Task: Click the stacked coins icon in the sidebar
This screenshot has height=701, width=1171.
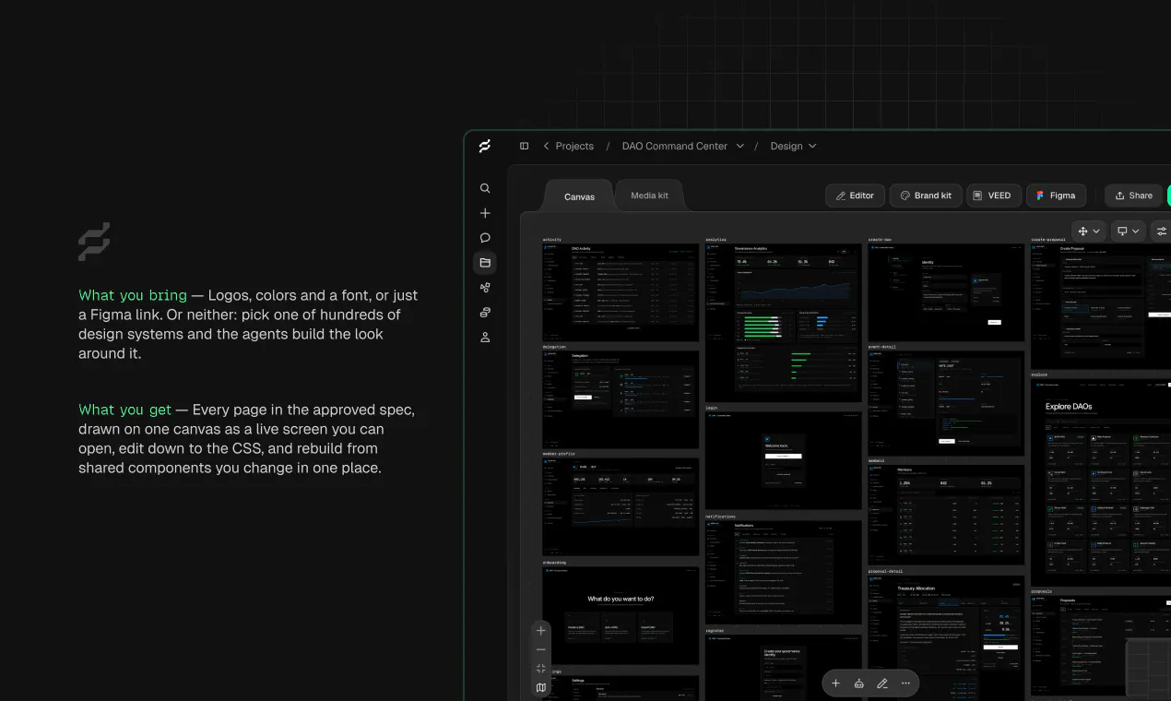Action: 485,313
